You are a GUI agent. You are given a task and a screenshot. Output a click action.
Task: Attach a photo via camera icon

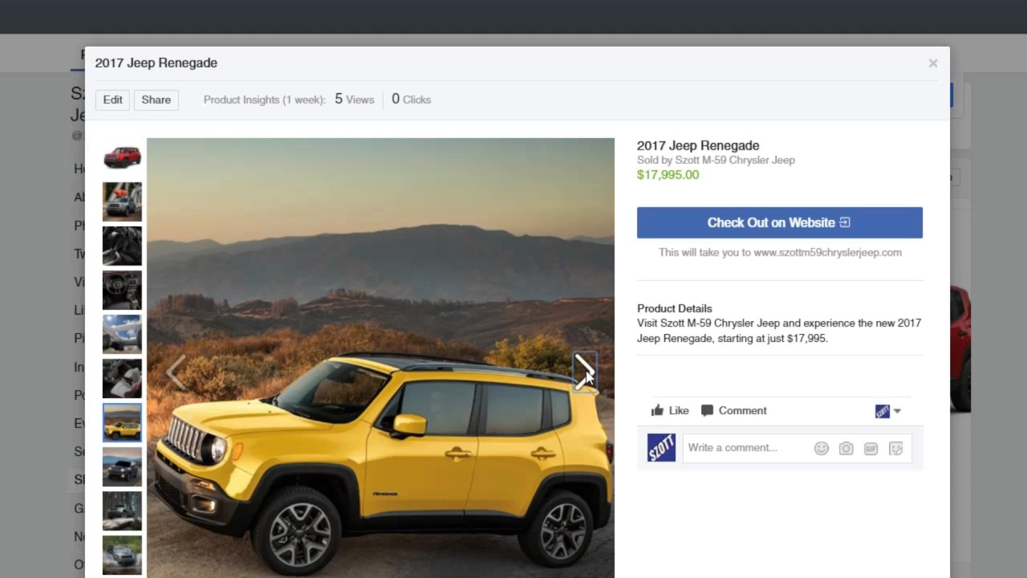(846, 449)
